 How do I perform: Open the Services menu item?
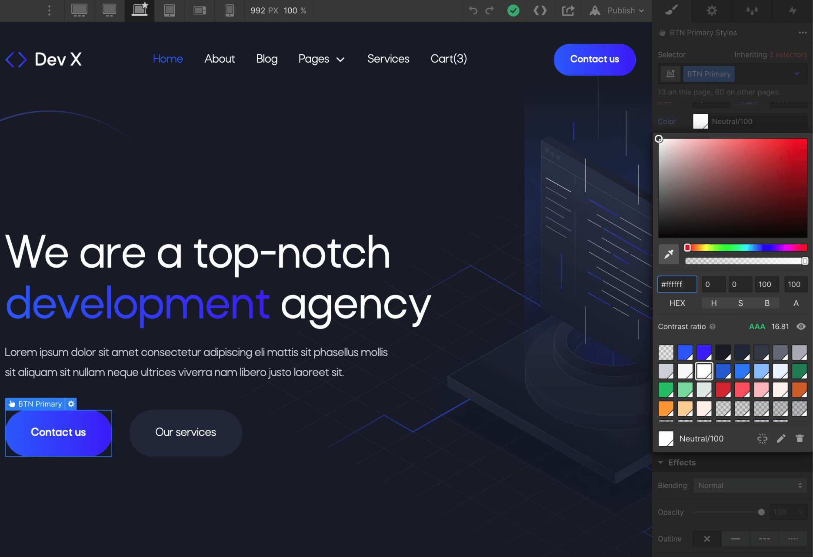(388, 59)
